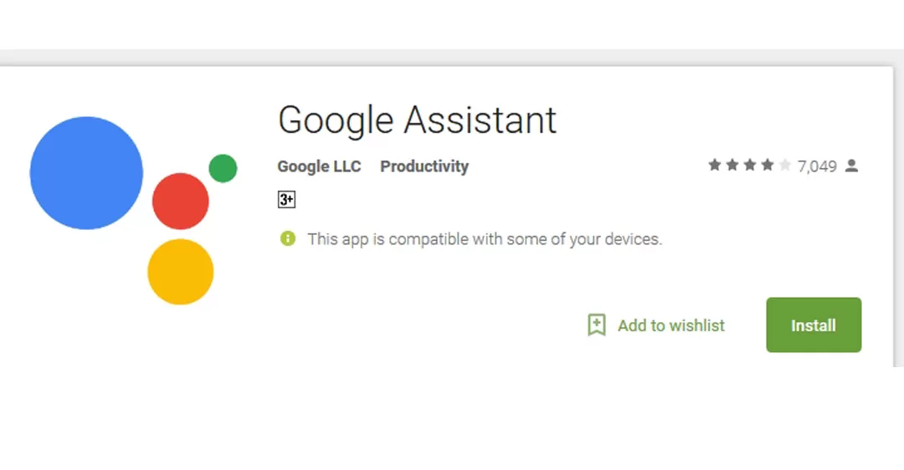Image resolution: width=904 pixels, height=470 pixels.
Task: Click the small green logo circle
Action: pyautogui.click(x=223, y=168)
